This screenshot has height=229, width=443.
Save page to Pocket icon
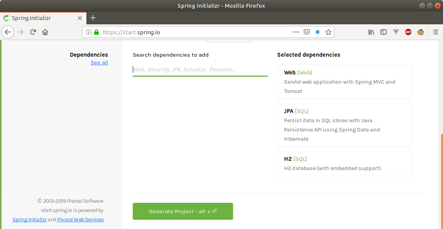pos(306,32)
